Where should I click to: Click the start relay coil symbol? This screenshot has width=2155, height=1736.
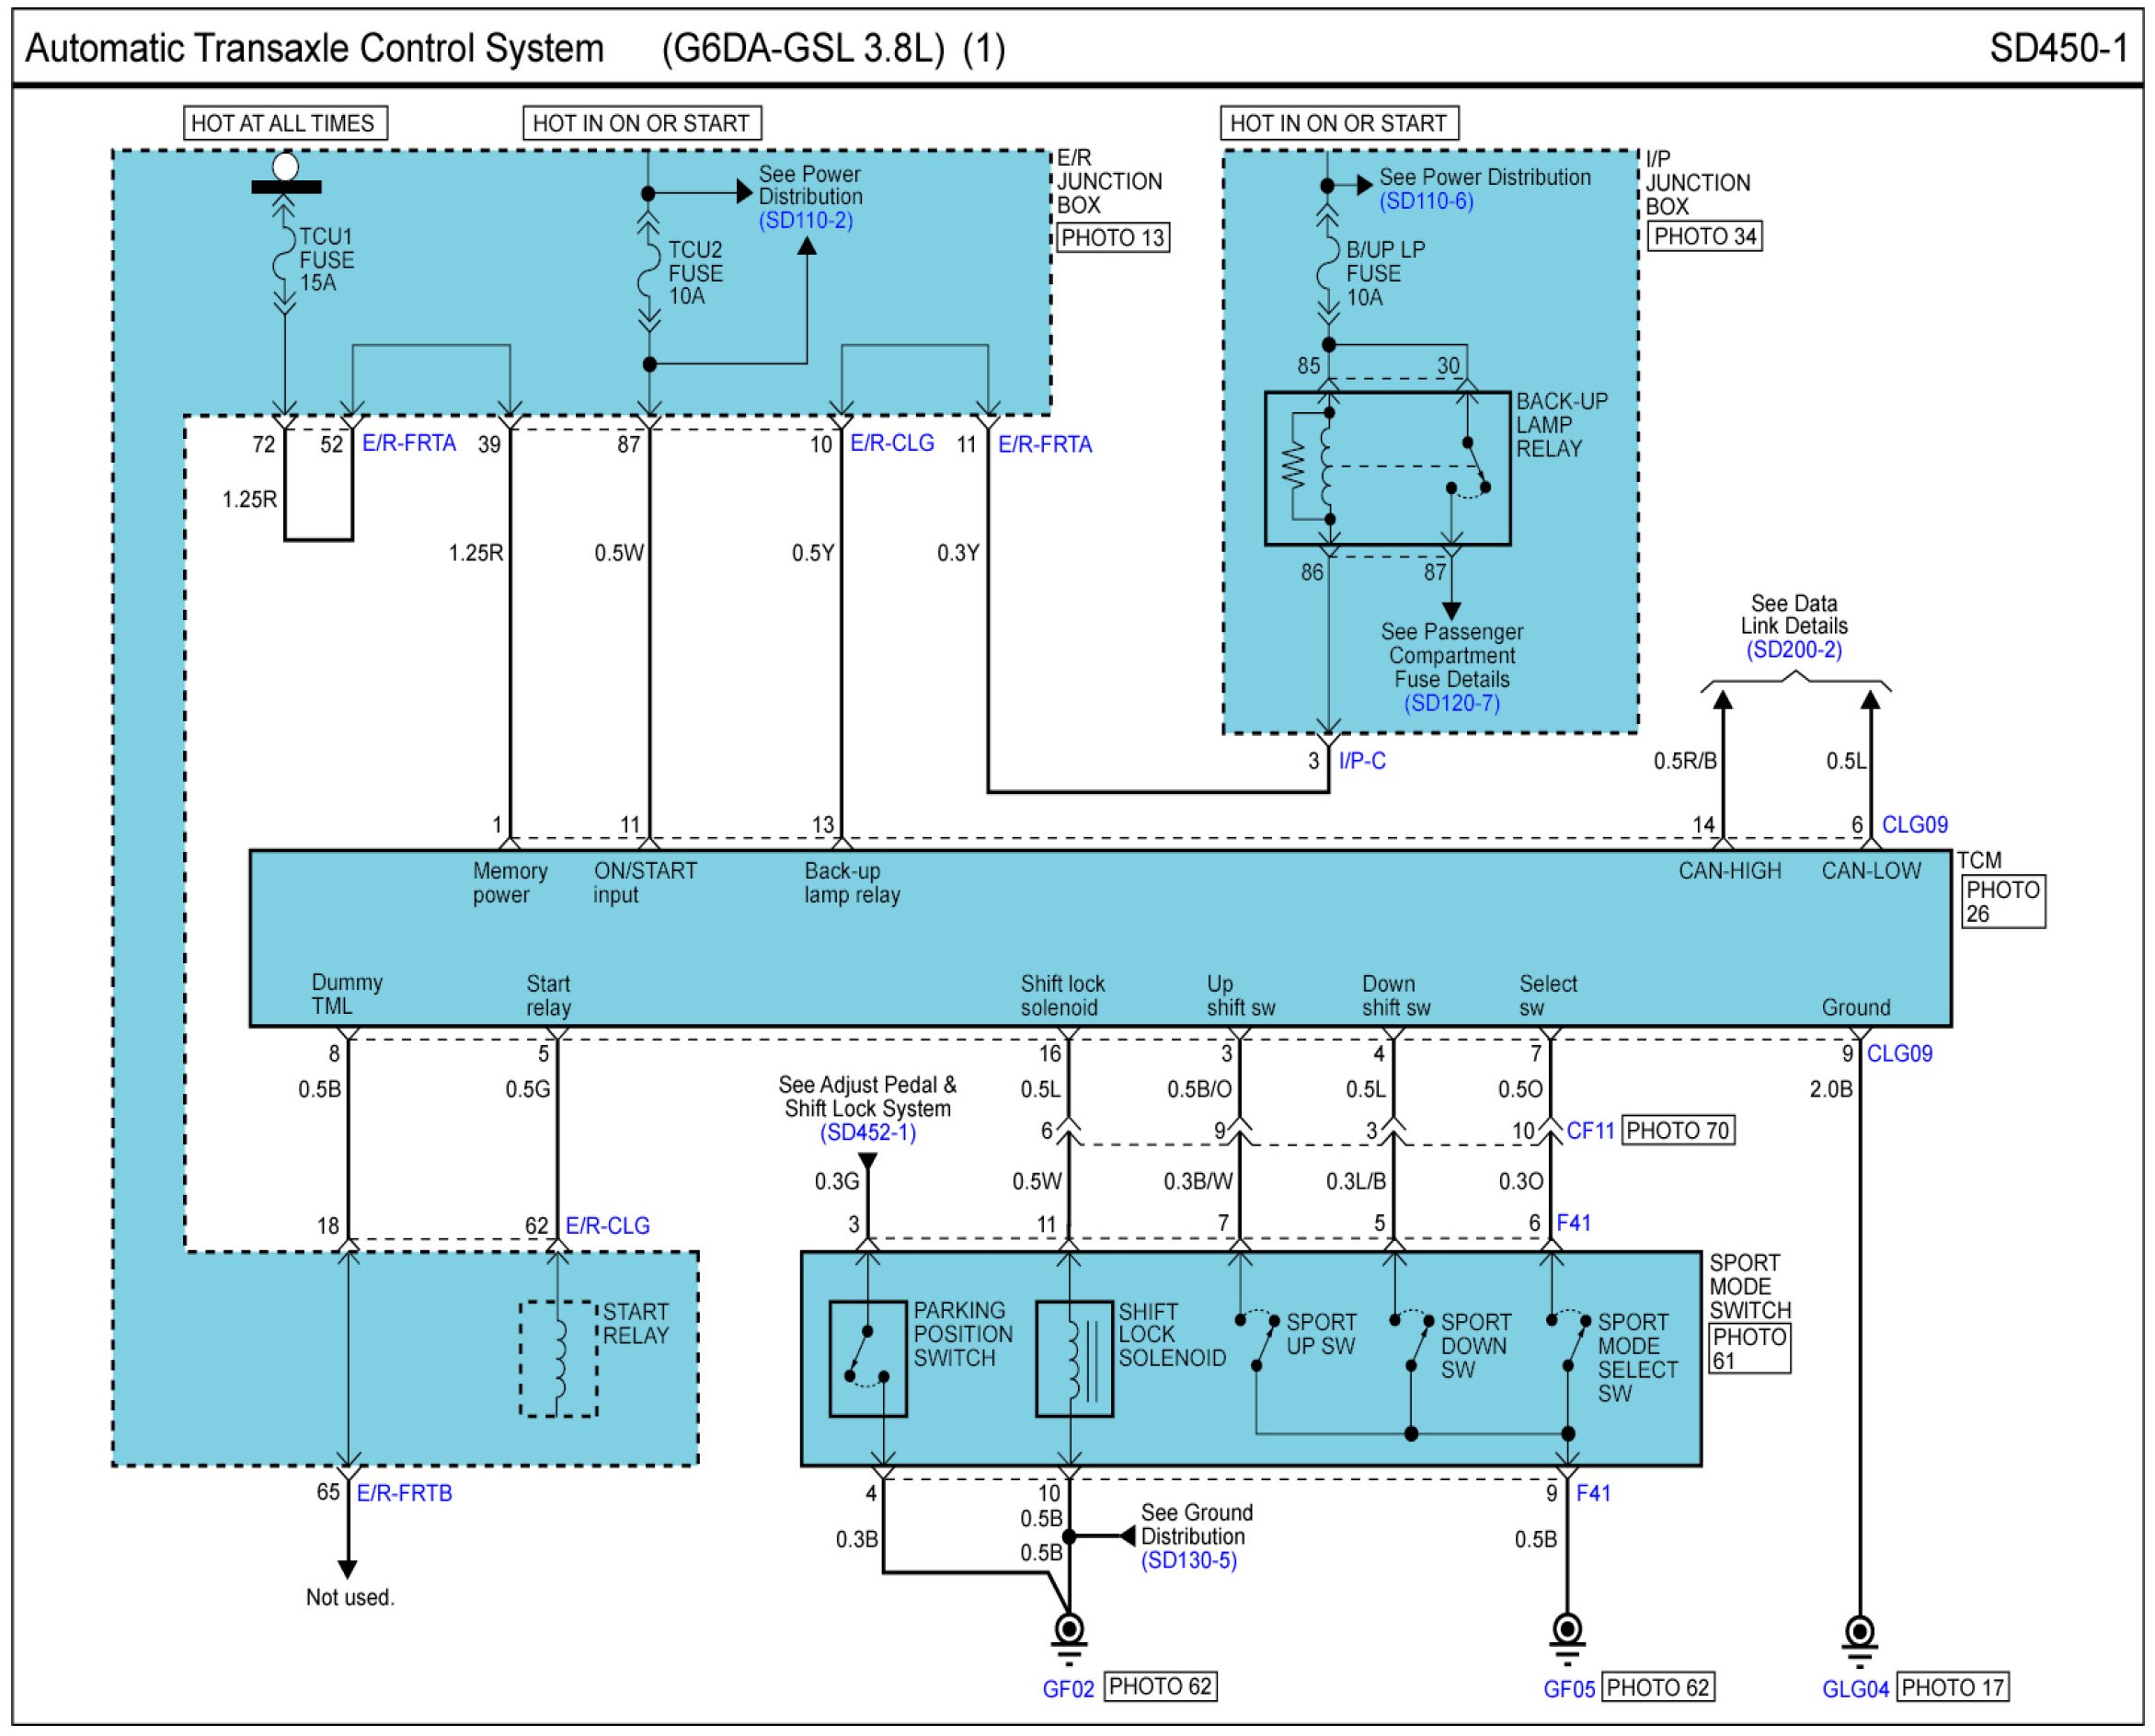click(557, 1359)
